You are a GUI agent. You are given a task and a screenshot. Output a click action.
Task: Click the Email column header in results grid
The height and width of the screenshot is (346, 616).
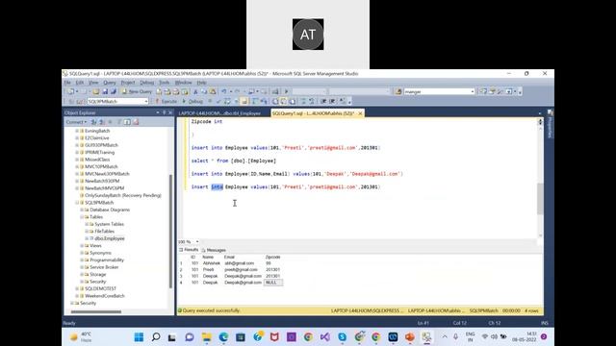pos(229,257)
